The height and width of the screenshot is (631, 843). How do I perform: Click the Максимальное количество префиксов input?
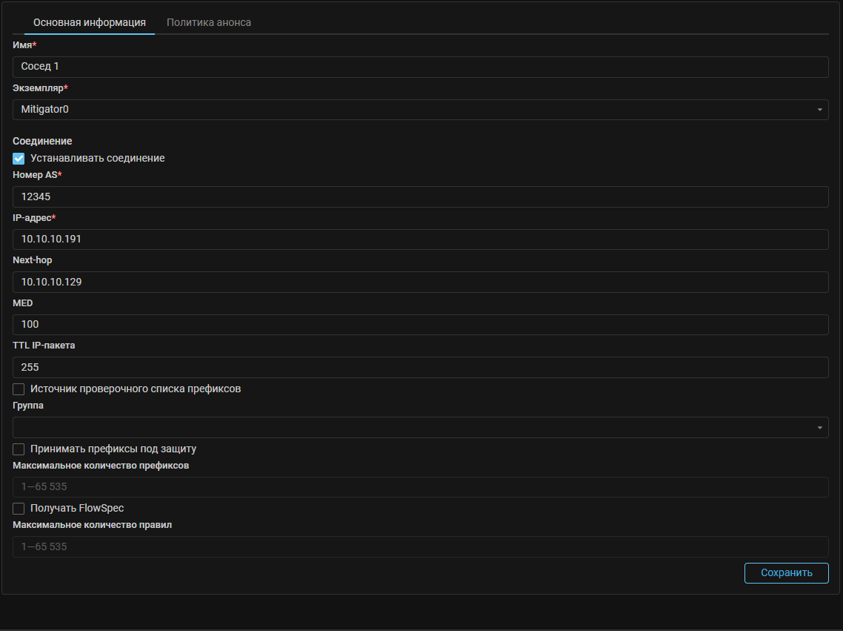click(420, 487)
